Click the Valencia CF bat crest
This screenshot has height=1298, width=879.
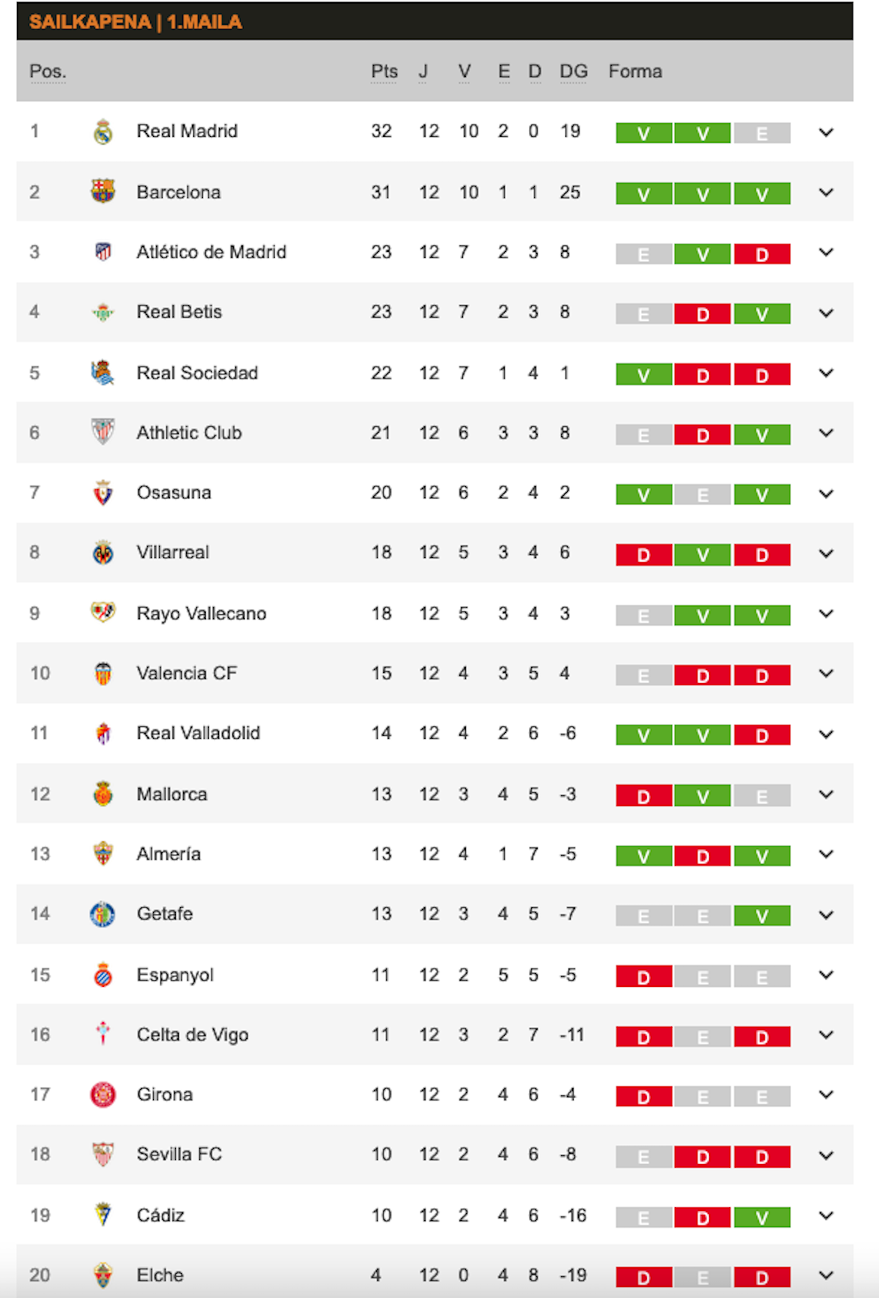(103, 674)
